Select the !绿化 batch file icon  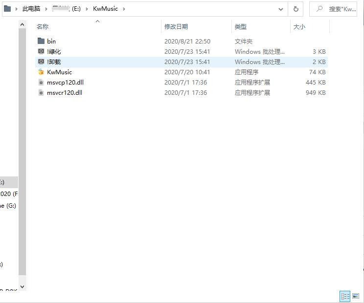[x=41, y=52]
